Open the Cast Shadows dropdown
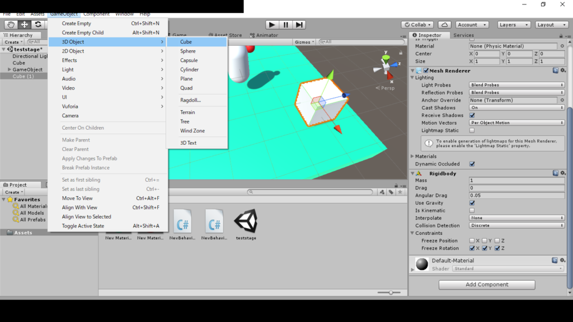Screen dimensions: 573x322 point(516,108)
